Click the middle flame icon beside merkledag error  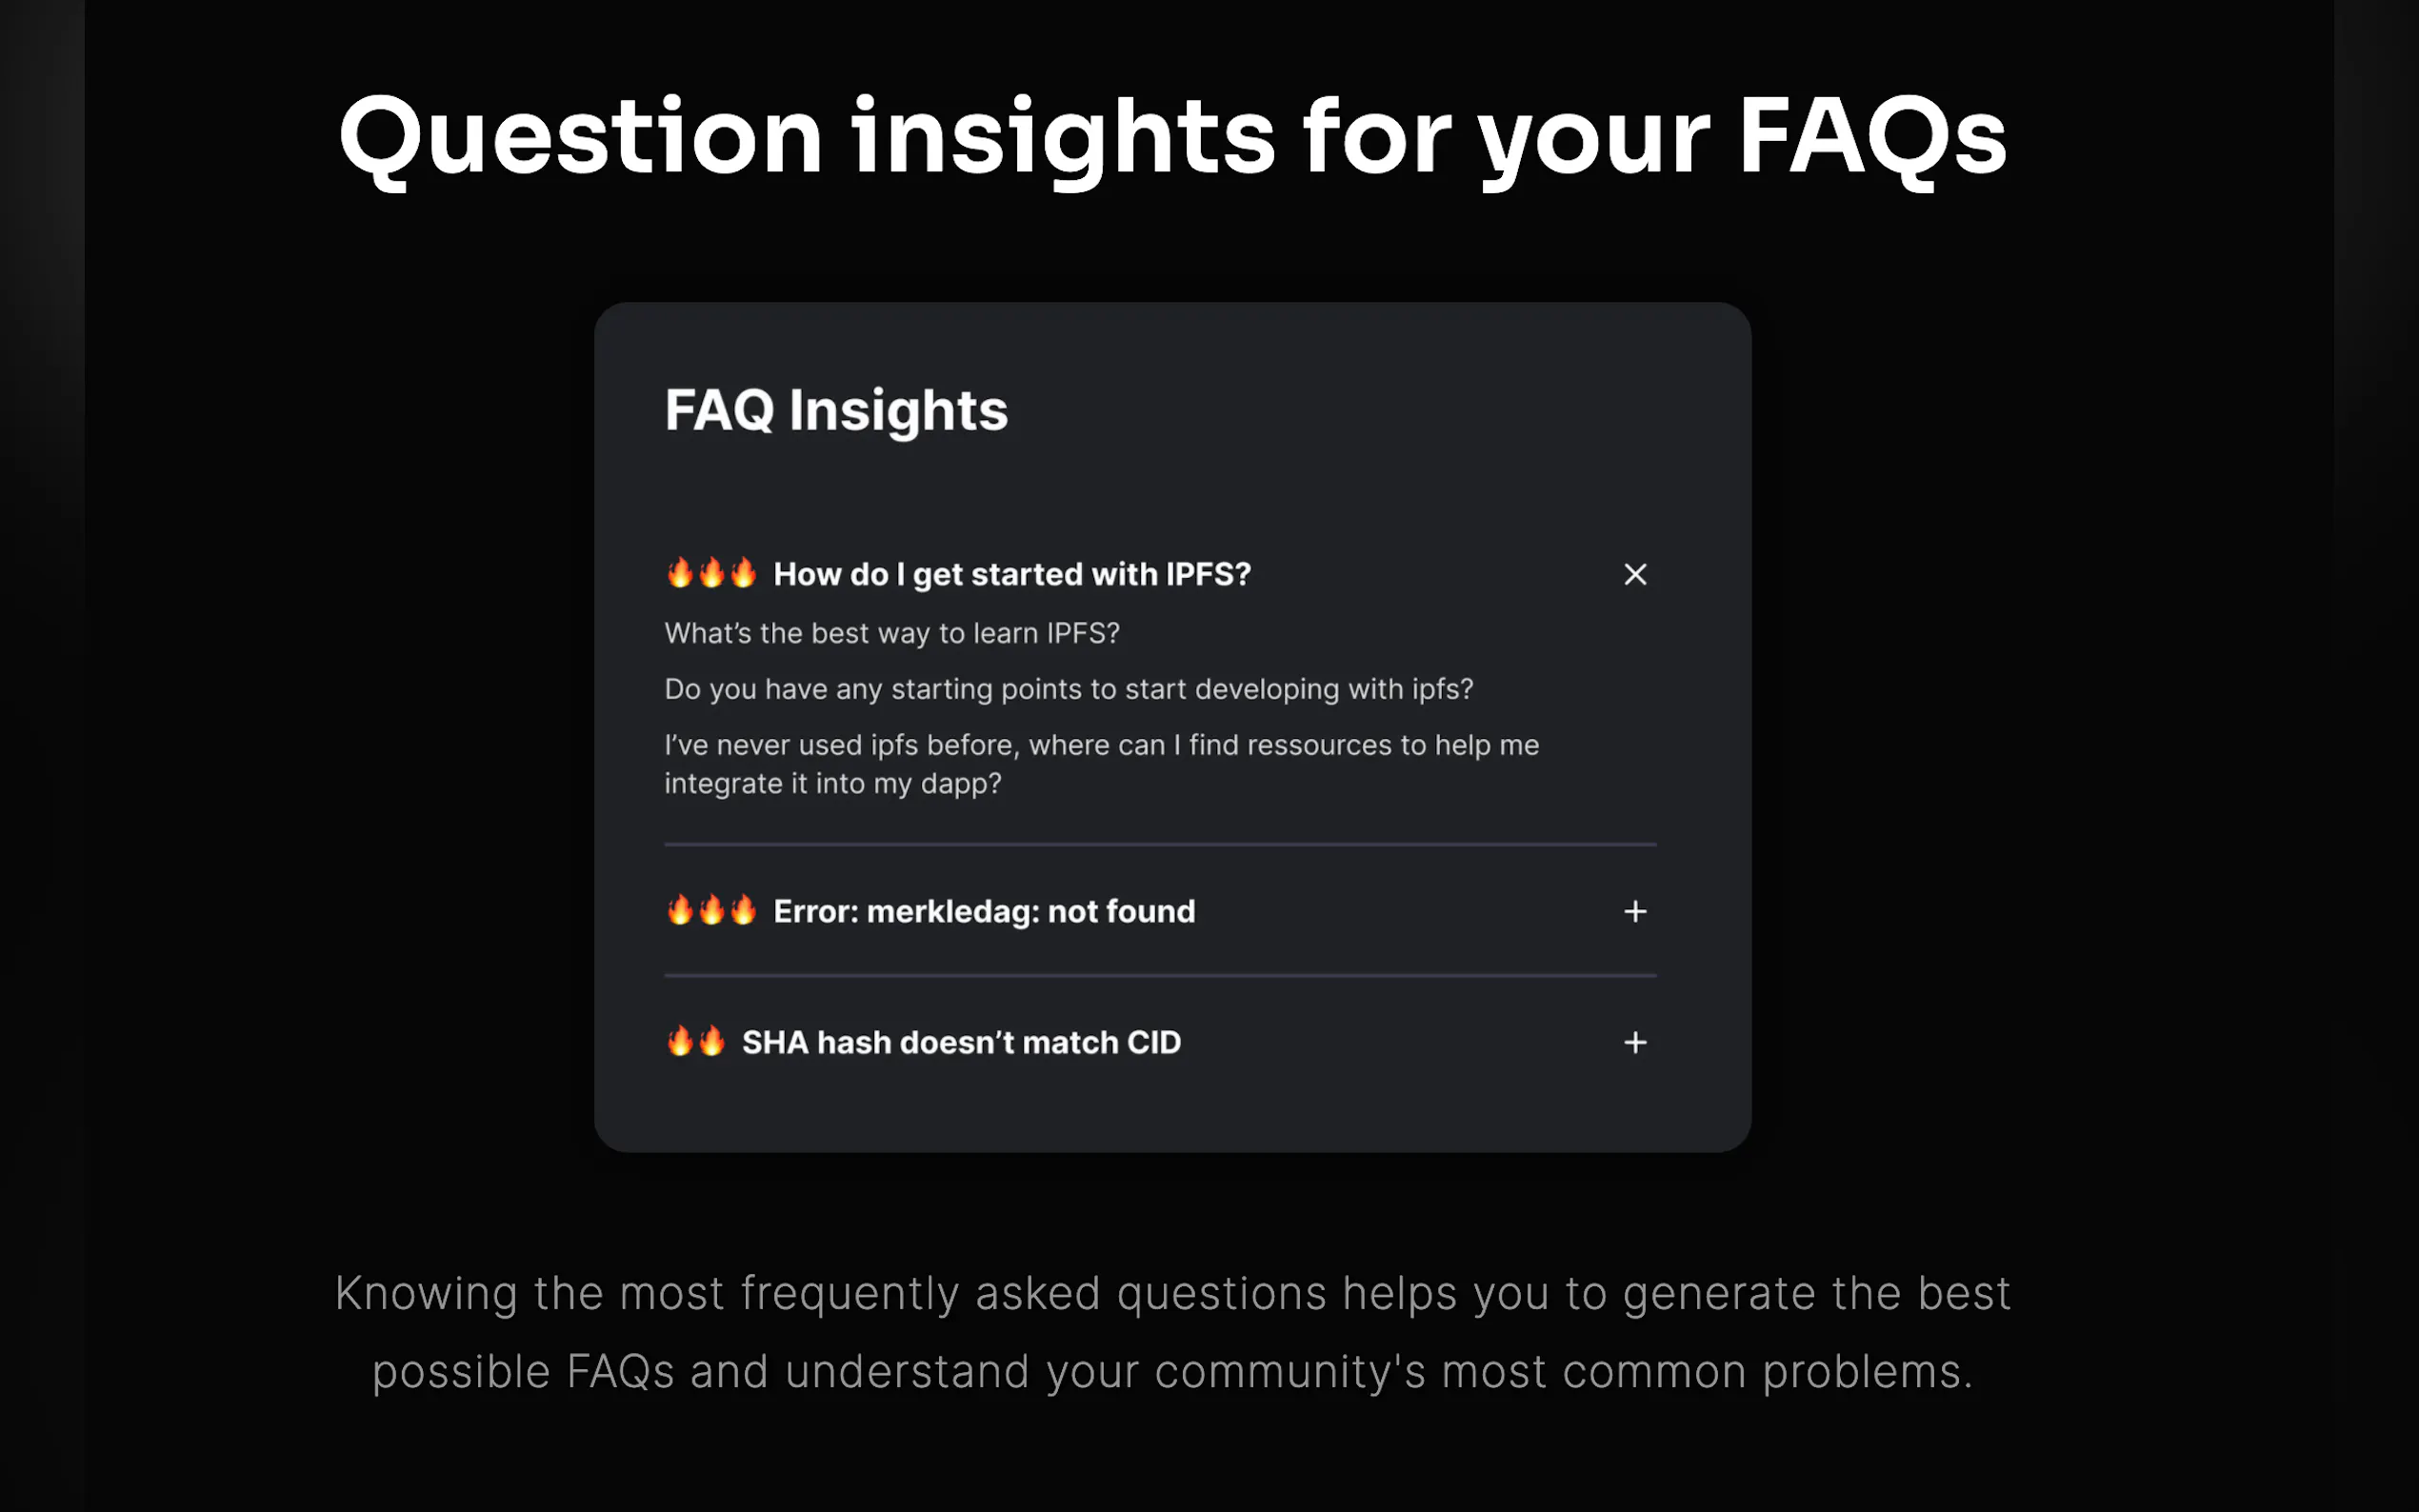pos(712,910)
